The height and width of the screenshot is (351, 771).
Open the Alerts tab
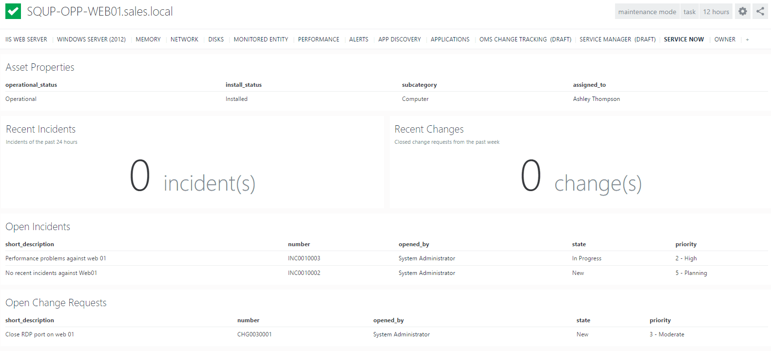[x=359, y=39]
